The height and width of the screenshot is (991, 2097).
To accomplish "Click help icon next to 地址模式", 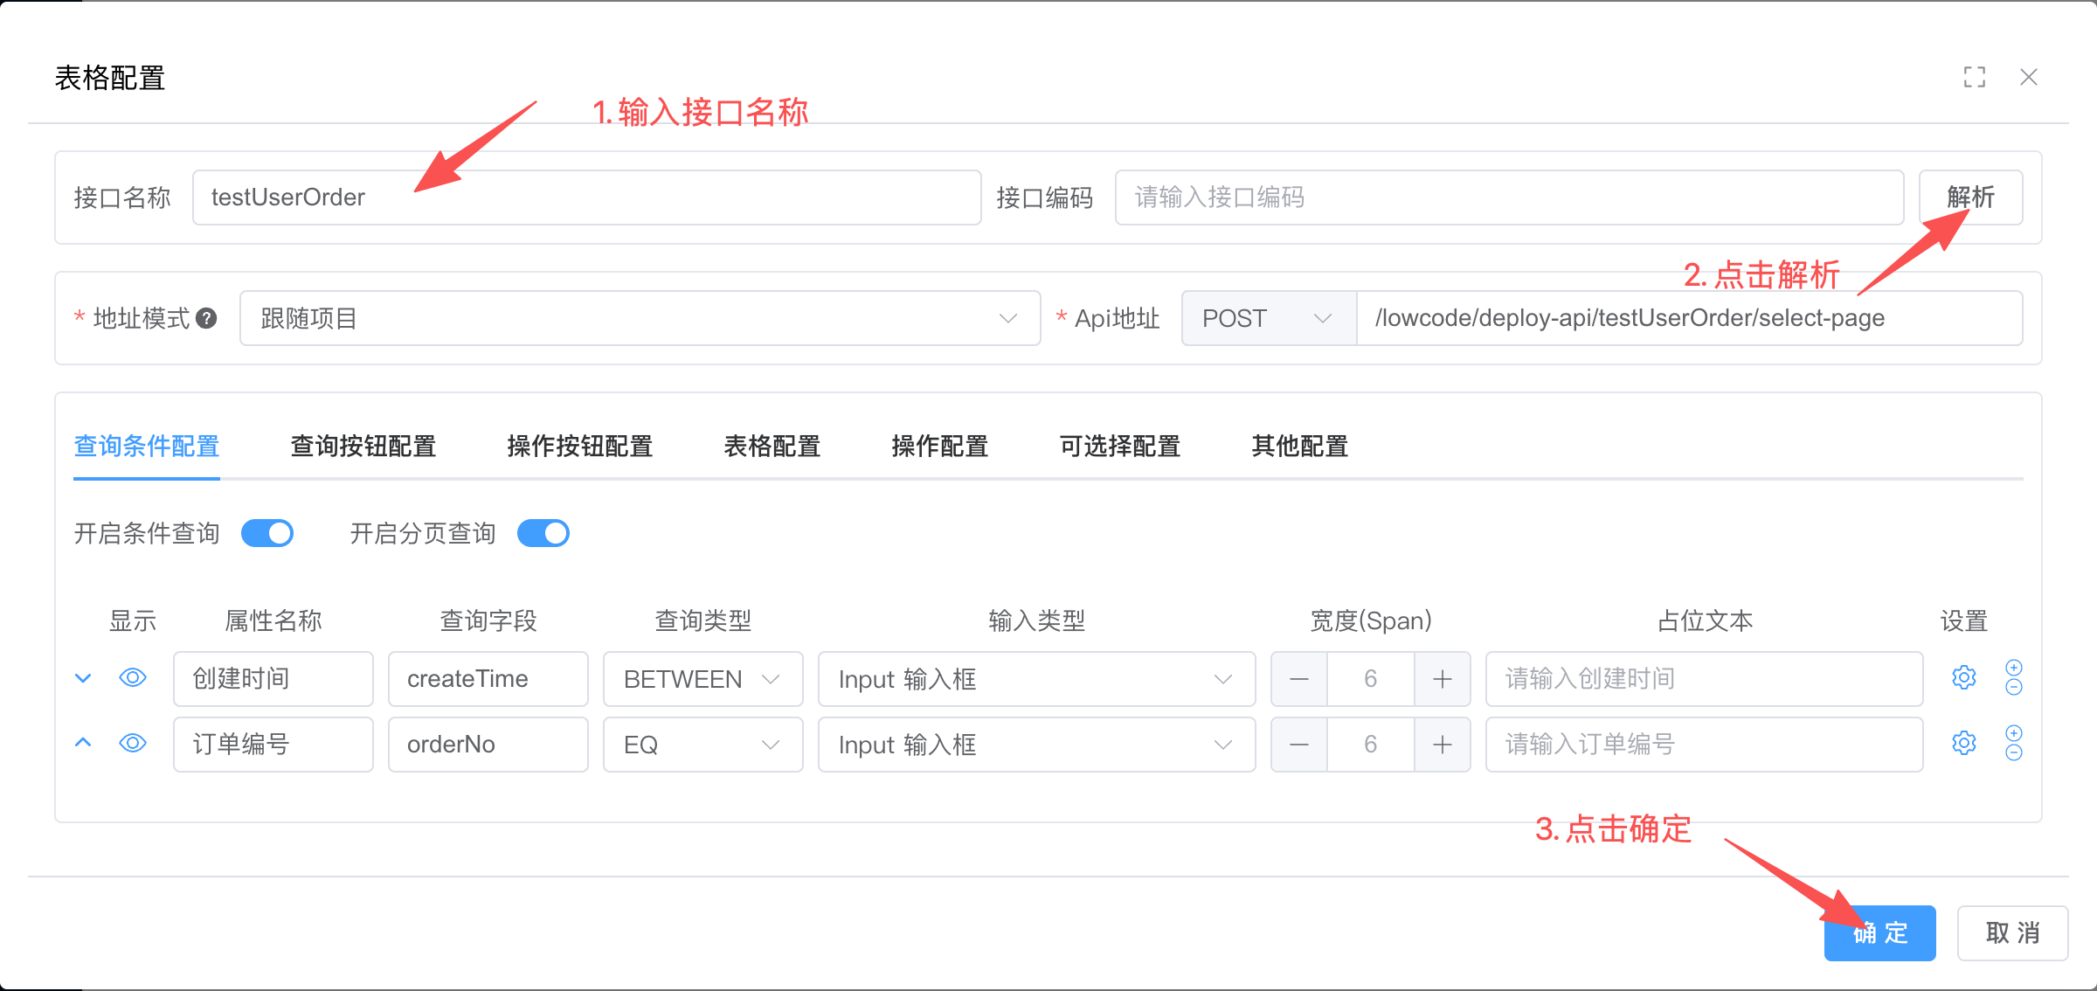I will click(206, 318).
